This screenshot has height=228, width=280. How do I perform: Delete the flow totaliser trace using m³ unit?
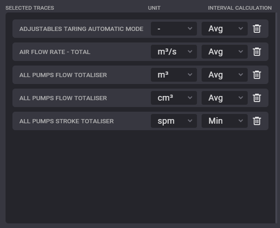[257, 75]
